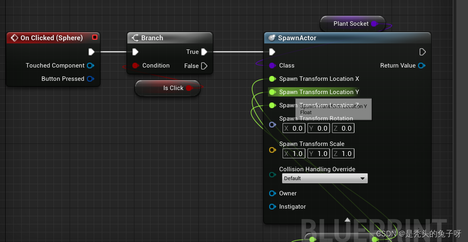The height and width of the screenshot is (242, 468).
Task: Click the Touched Component label
Action: [55, 66]
